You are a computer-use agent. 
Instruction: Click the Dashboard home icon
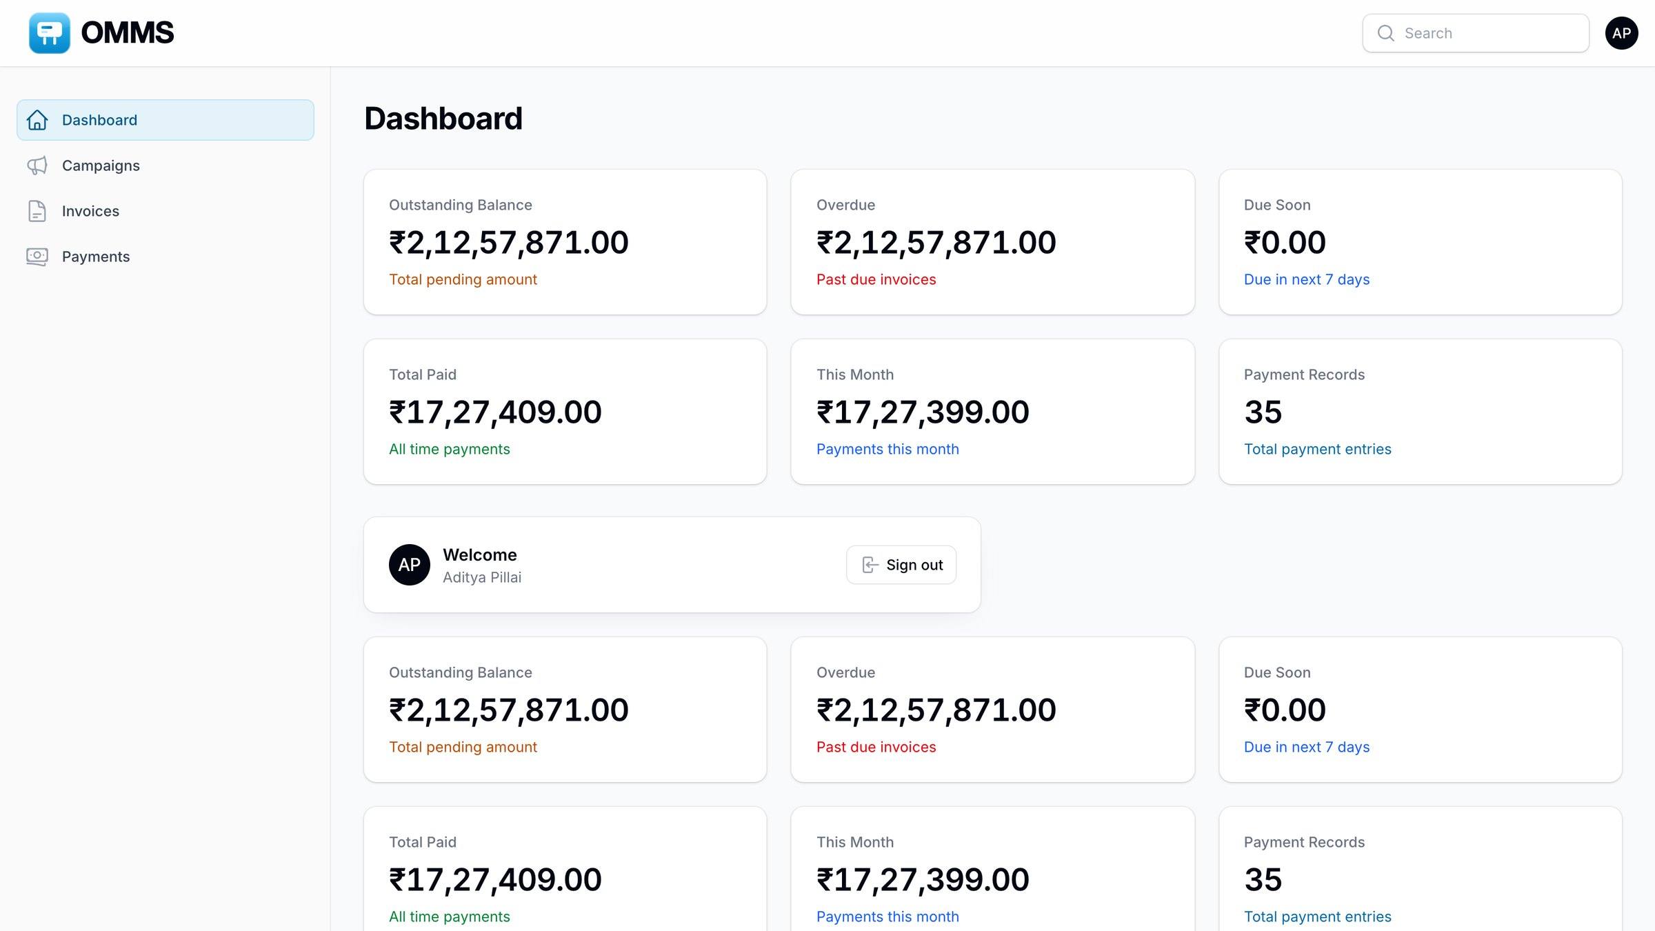[37, 120]
